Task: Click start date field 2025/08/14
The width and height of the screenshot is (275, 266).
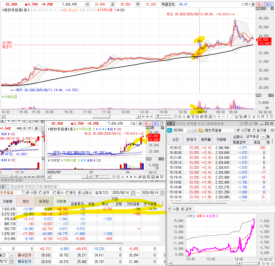Action: (120, 193)
